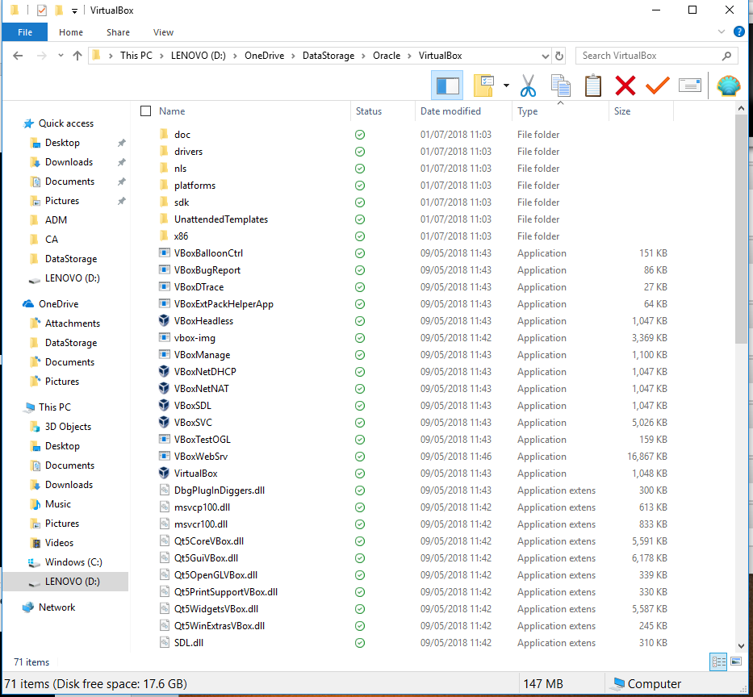Open the File menu
The width and height of the screenshot is (753, 697).
click(x=24, y=31)
